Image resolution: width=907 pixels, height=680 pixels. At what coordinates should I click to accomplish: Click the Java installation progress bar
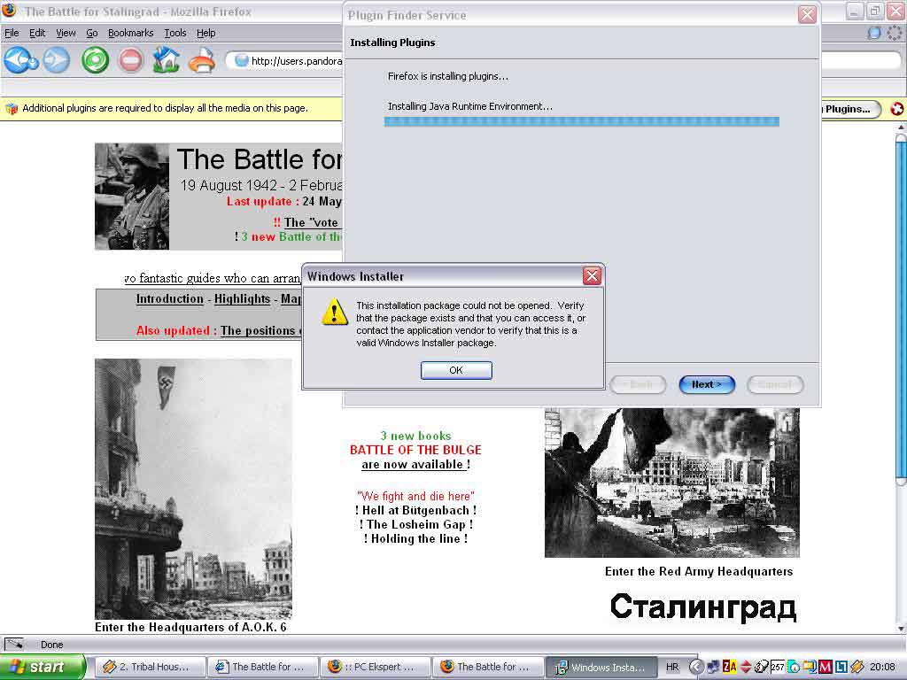(x=581, y=121)
